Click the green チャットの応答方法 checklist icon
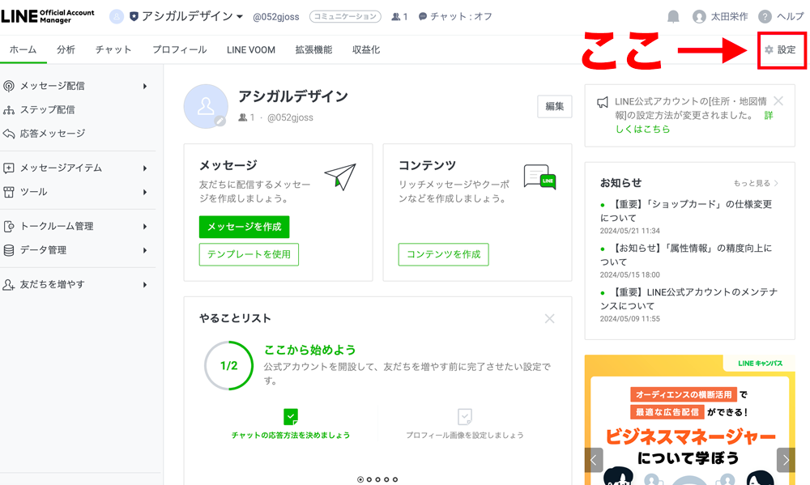810x485 pixels. click(x=291, y=416)
